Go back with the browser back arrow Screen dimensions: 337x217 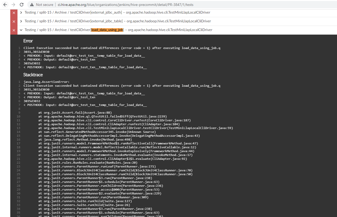(5, 5)
